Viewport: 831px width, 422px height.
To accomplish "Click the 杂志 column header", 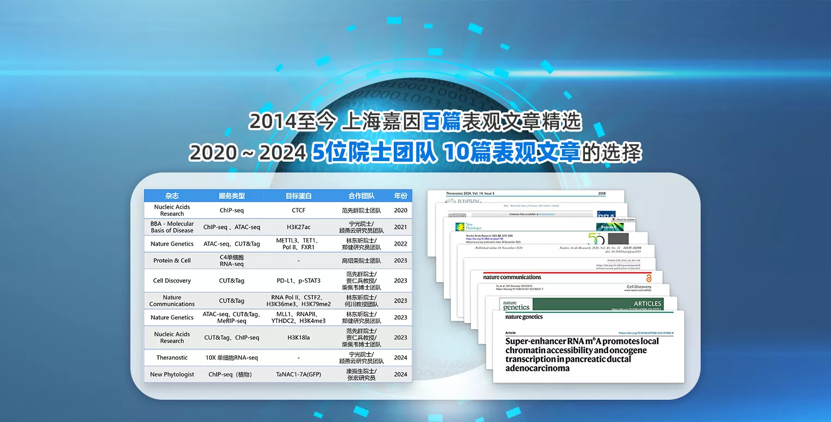I will [x=172, y=196].
